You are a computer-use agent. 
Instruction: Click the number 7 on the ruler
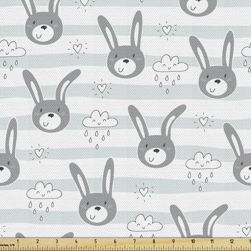point(134,241)
